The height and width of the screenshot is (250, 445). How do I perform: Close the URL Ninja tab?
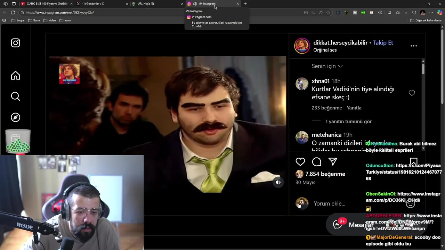182,4
